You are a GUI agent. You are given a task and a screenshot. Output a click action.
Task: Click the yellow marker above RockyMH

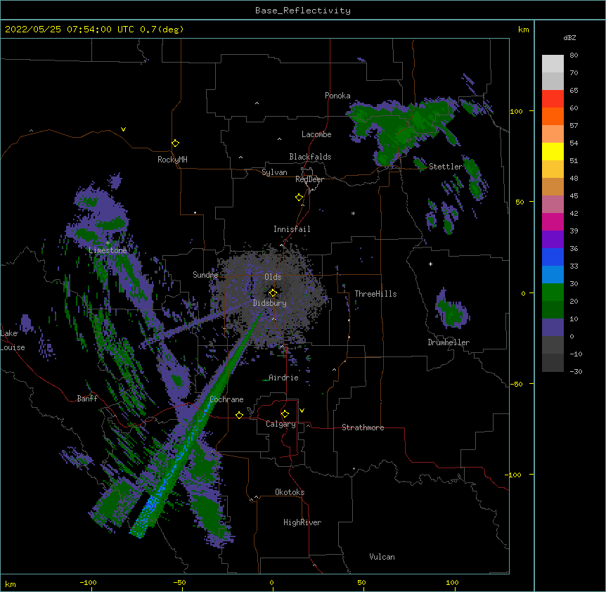[x=175, y=143]
